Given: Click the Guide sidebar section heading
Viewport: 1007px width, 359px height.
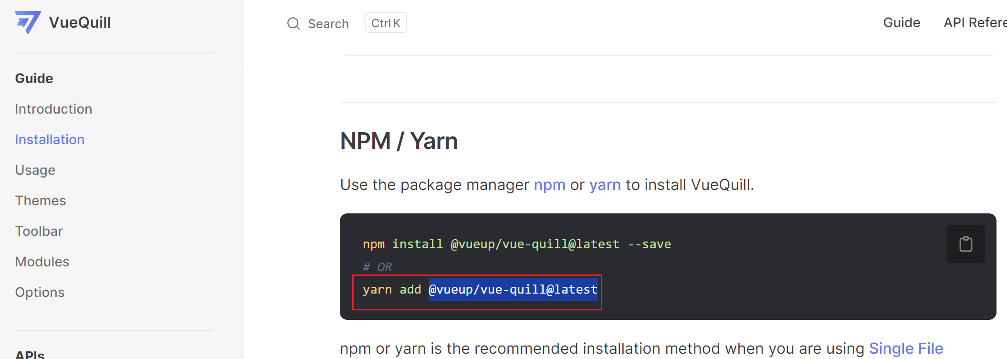Looking at the screenshot, I should (x=34, y=78).
